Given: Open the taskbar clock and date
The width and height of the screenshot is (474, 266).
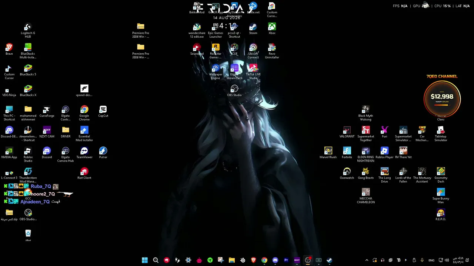Looking at the screenshot, I should 458,260.
